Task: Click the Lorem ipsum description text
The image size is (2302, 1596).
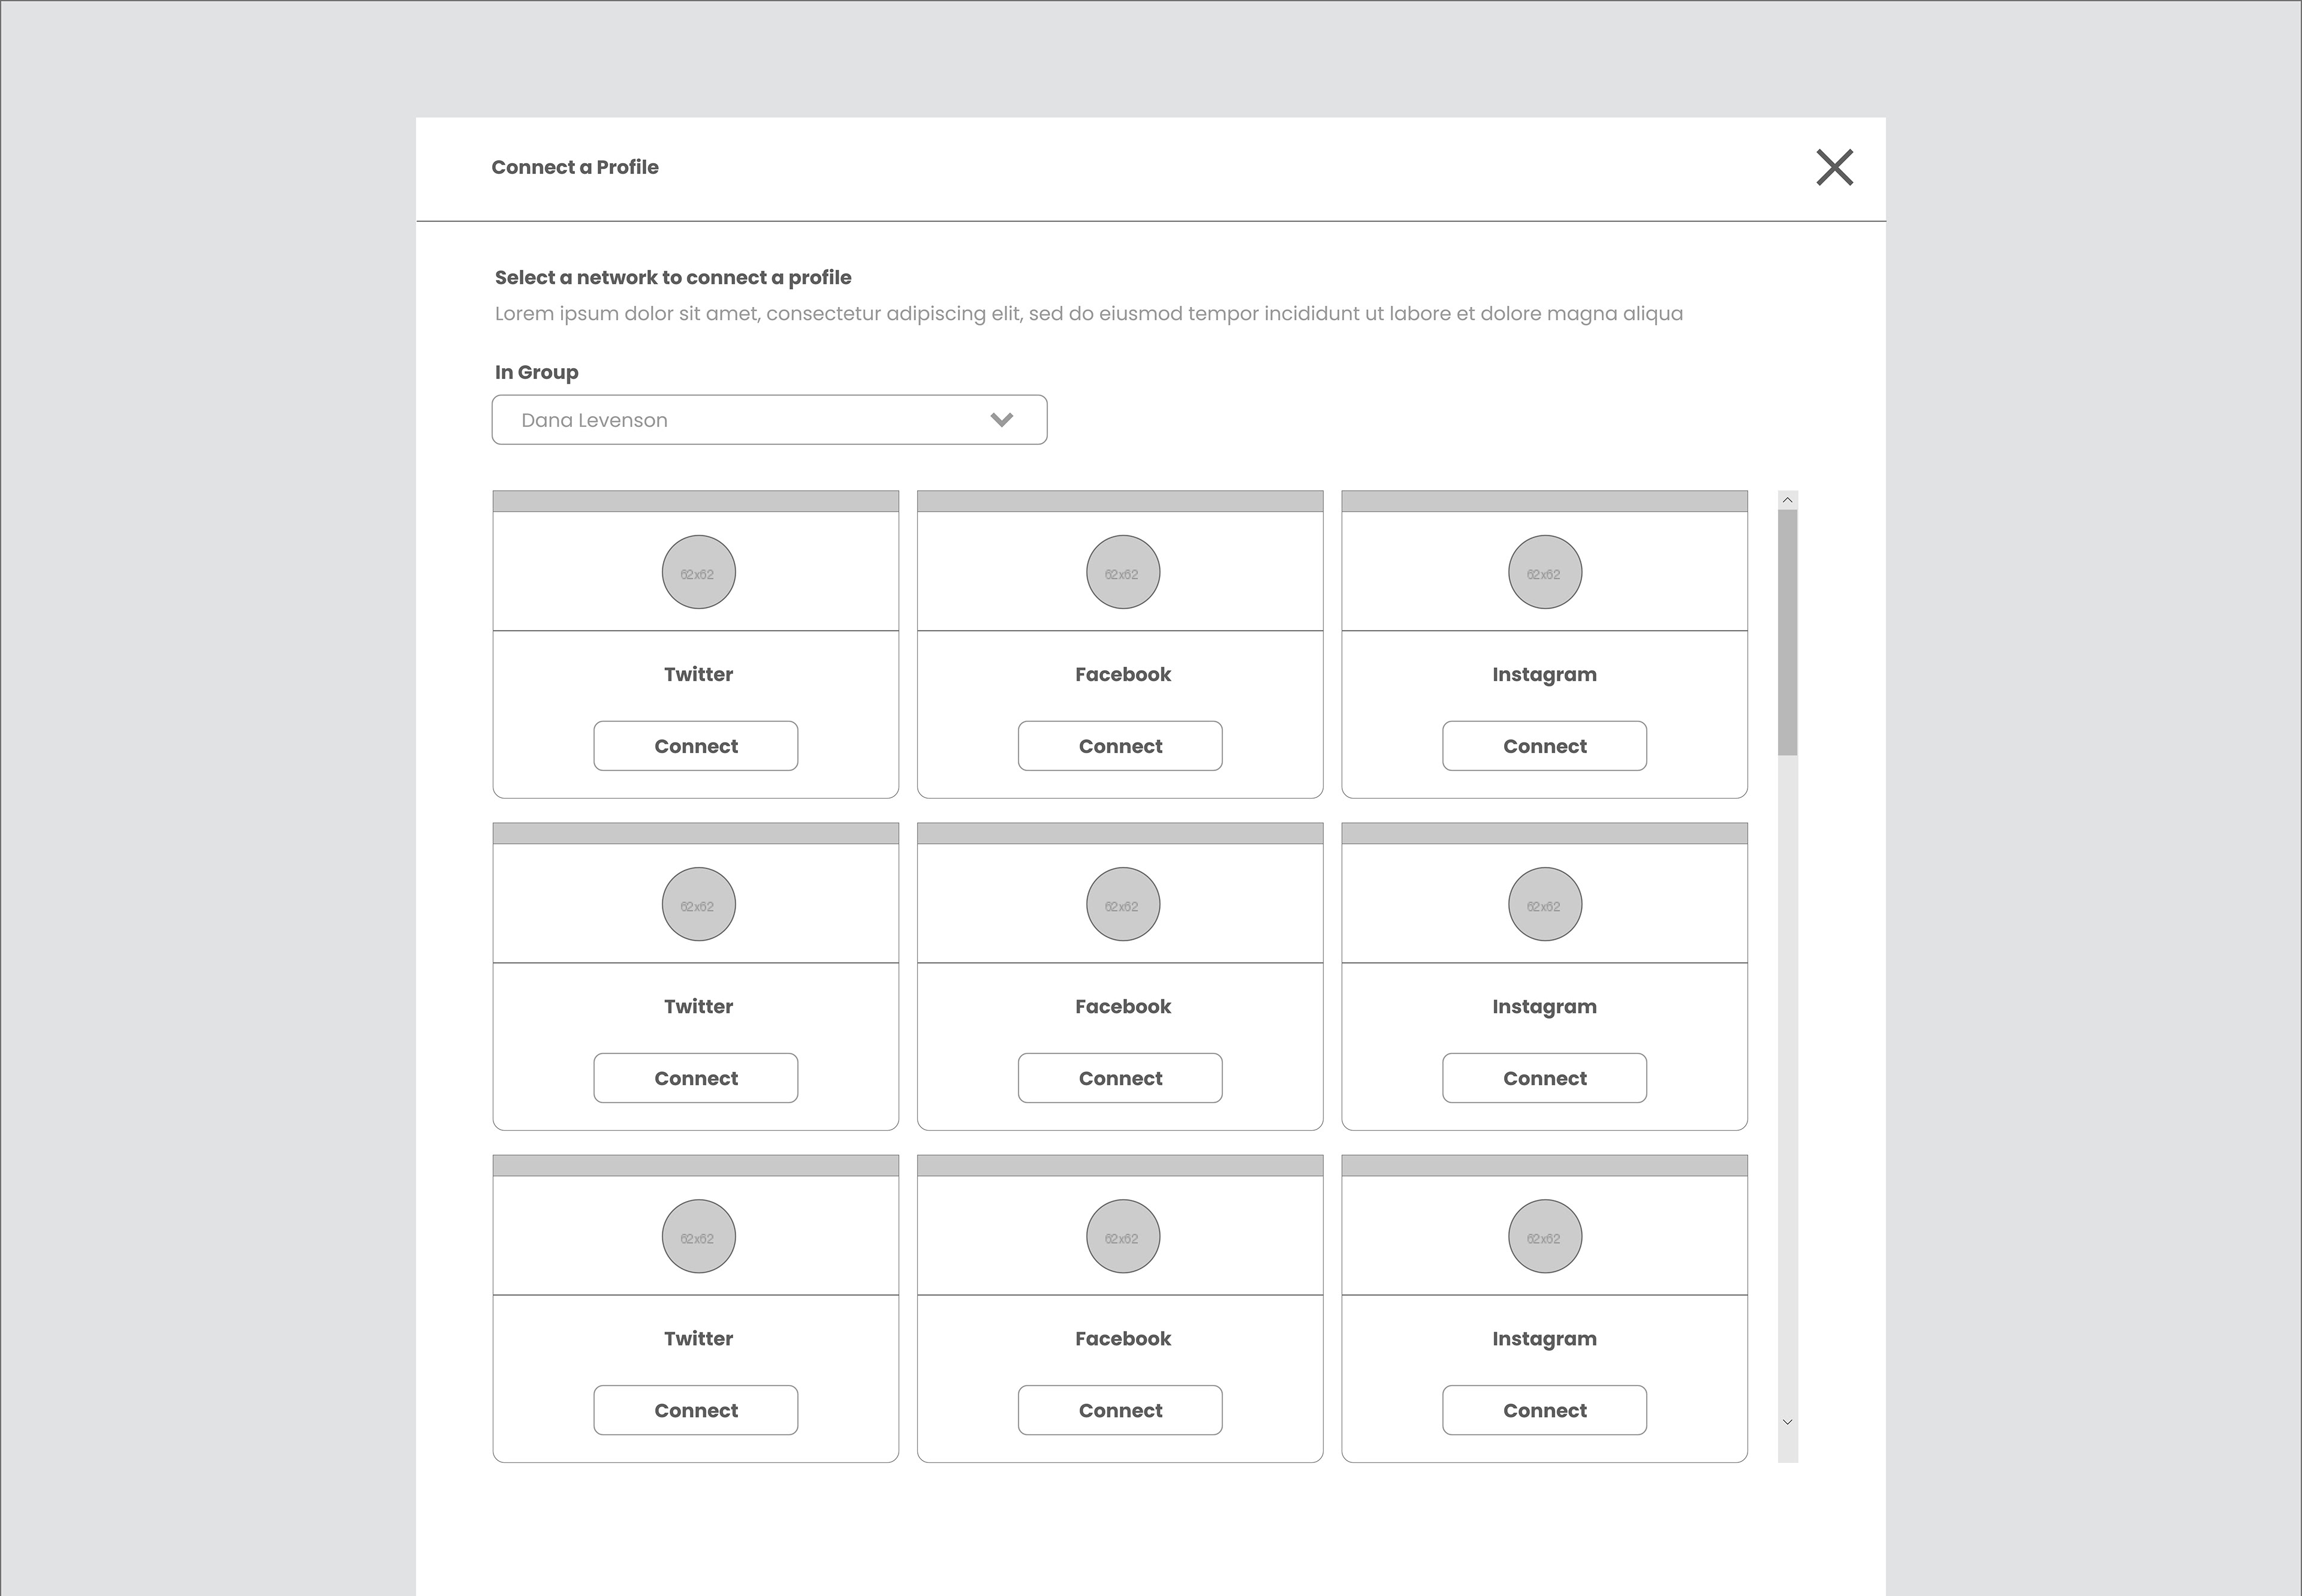Action: pos(1088,314)
